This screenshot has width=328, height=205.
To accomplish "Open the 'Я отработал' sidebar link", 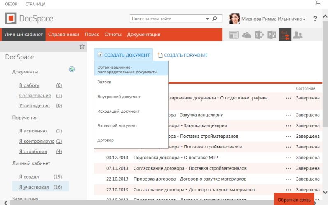I will click(33, 151).
